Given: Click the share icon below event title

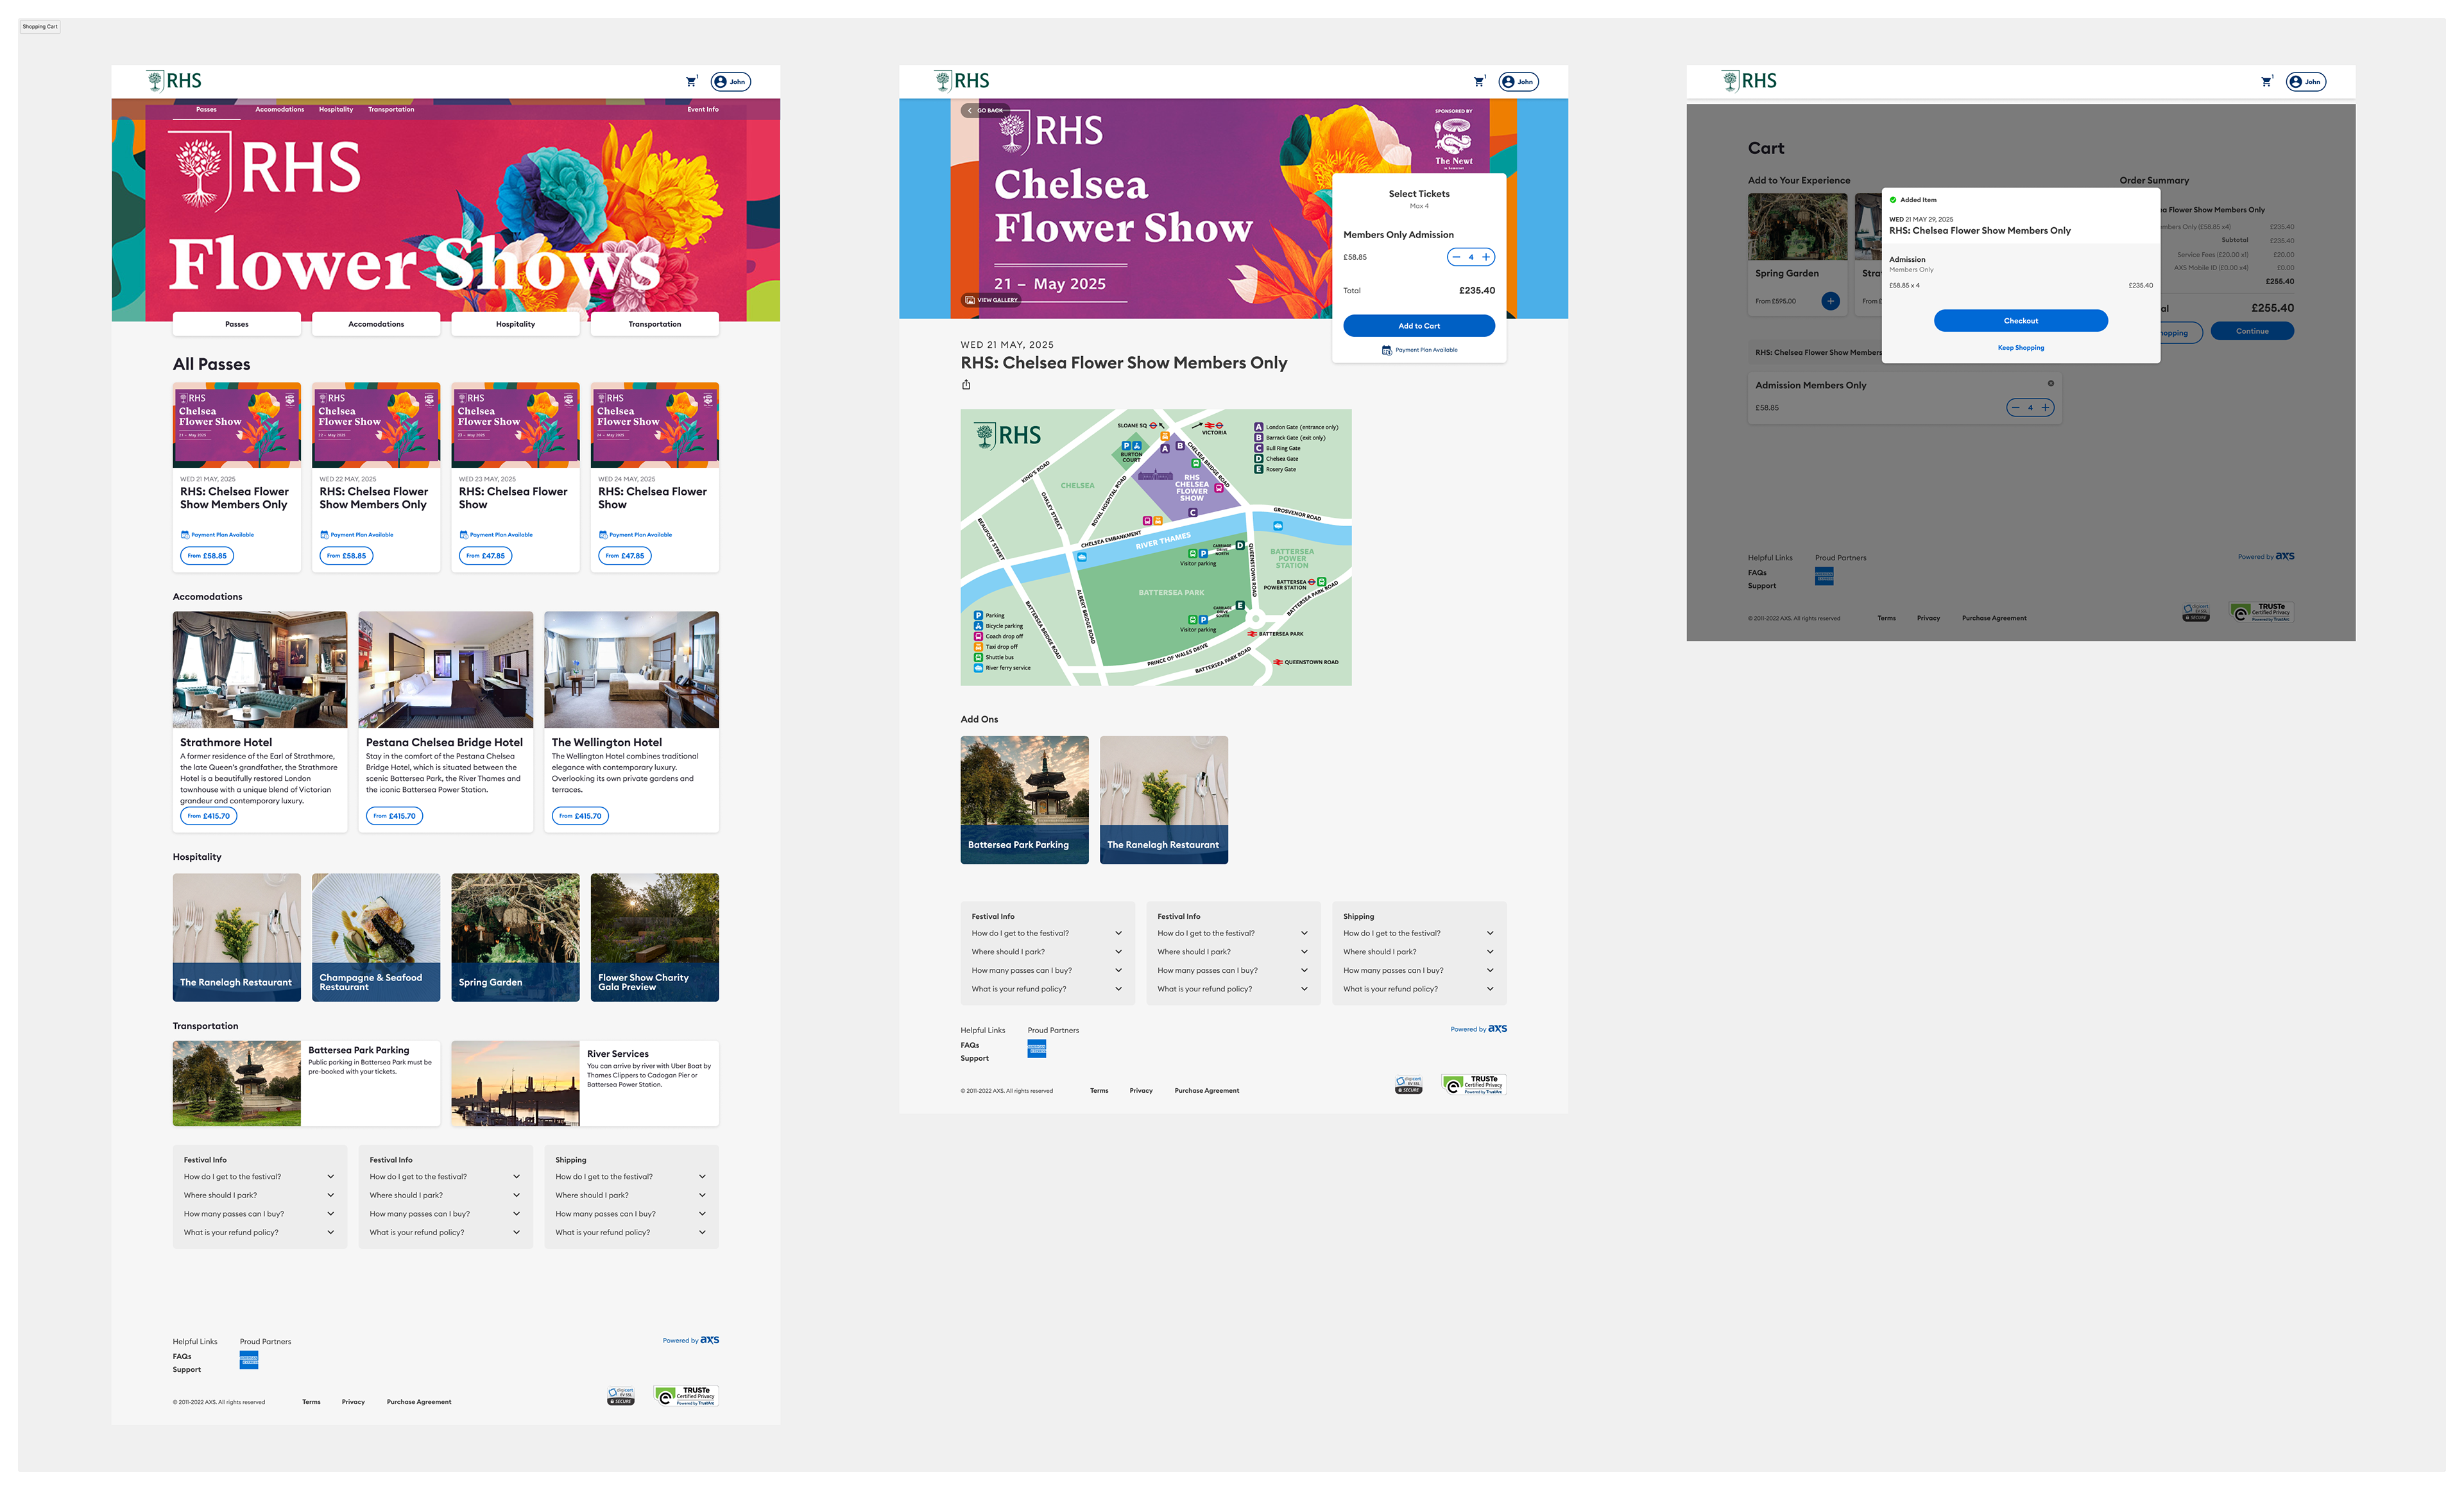Looking at the screenshot, I should coord(966,385).
